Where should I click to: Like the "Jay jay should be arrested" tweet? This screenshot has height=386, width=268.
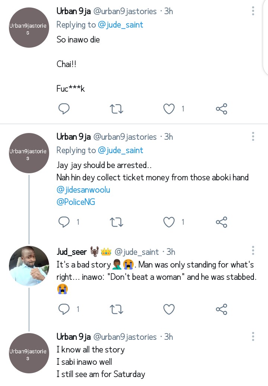(169, 222)
